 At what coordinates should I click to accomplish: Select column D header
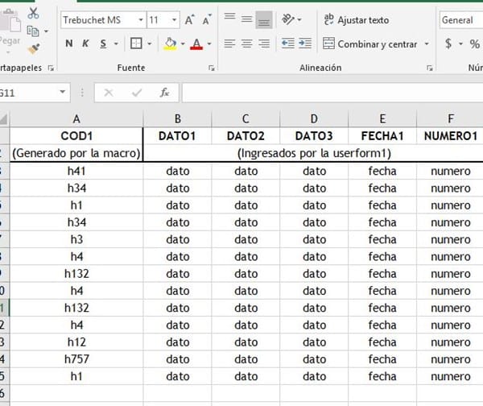tap(314, 119)
